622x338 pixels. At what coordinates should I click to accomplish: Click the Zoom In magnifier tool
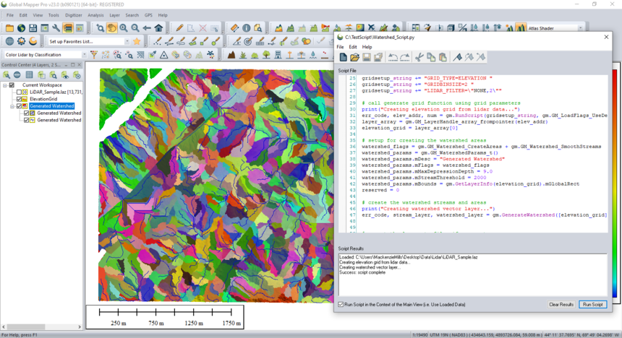tap(124, 28)
